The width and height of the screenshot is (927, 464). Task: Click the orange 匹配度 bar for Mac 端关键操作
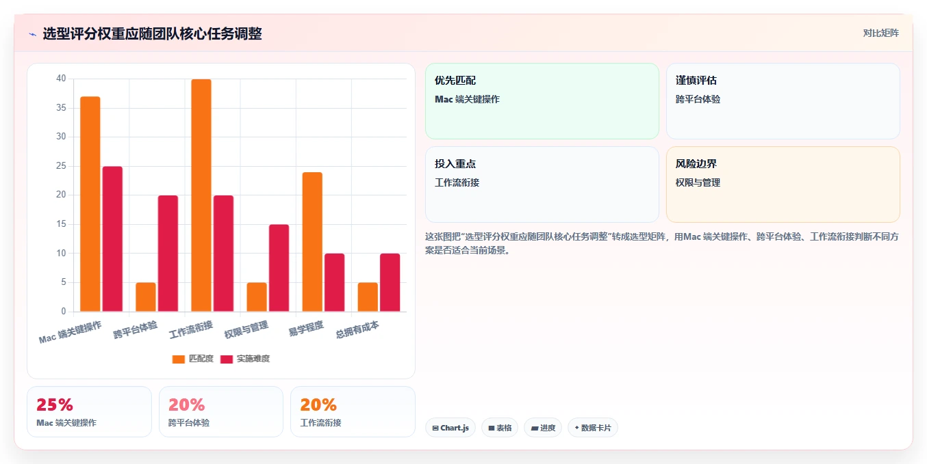(90, 204)
